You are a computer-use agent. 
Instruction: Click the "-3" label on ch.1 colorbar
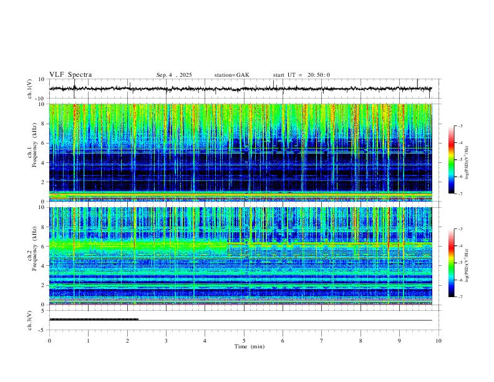(x=460, y=125)
